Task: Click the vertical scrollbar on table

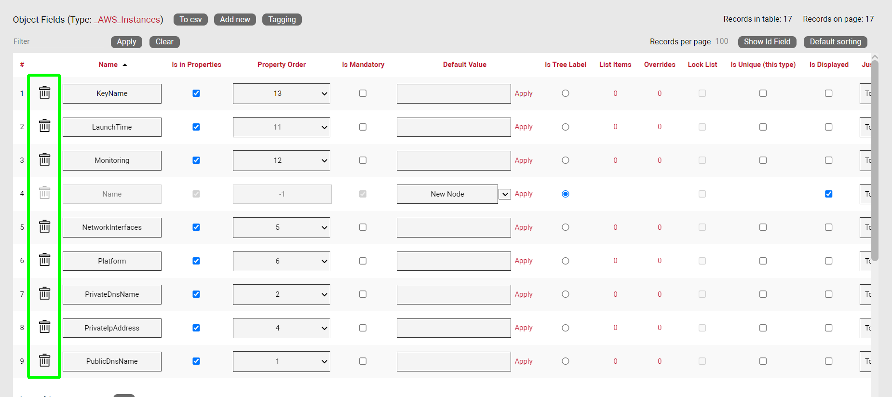Action: (875, 159)
